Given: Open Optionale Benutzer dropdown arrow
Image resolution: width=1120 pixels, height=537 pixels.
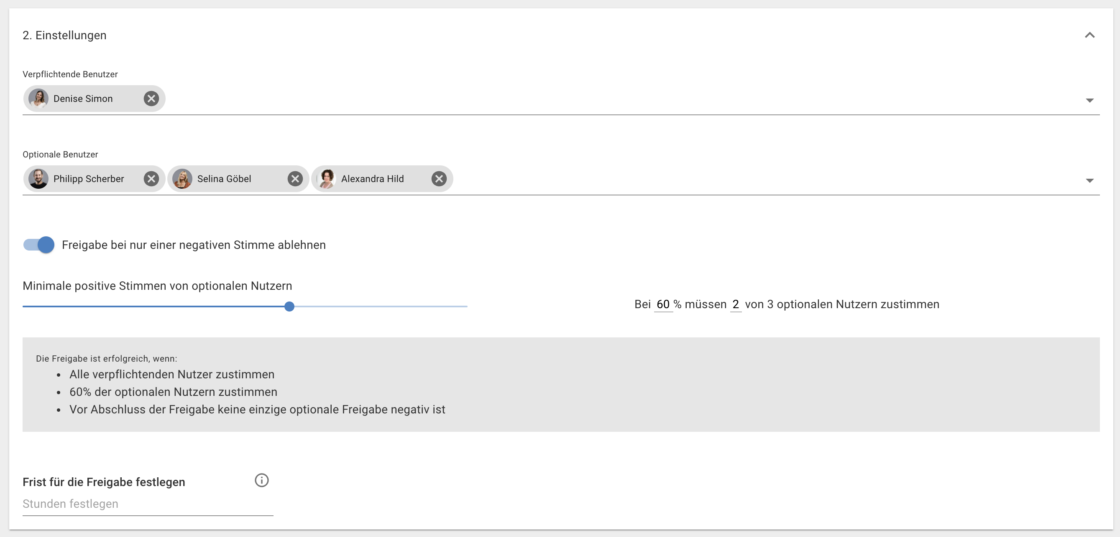Looking at the screenshot, I should tap(1089, 180).
